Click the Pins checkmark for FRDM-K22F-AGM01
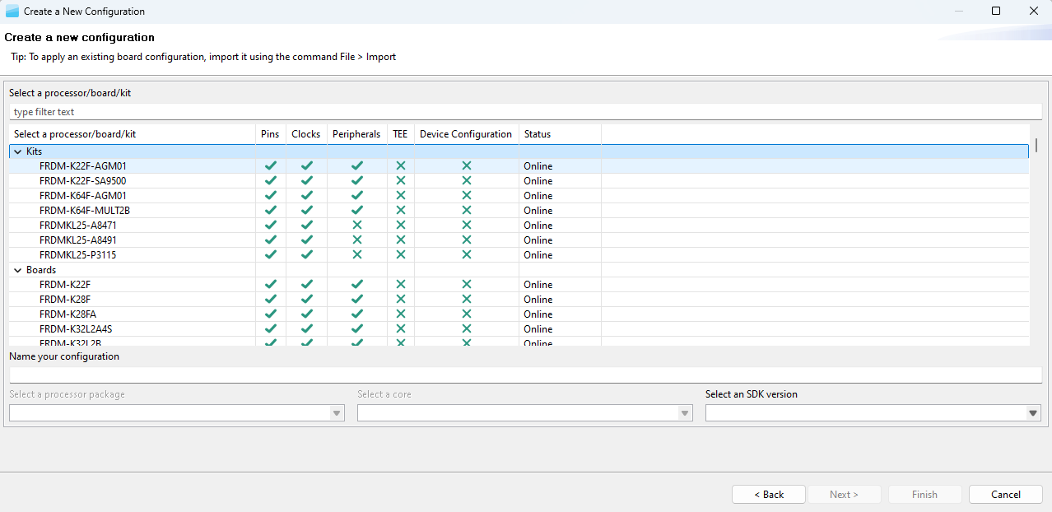The height and width of the screenshot is (512, 1052). (270, 165)
